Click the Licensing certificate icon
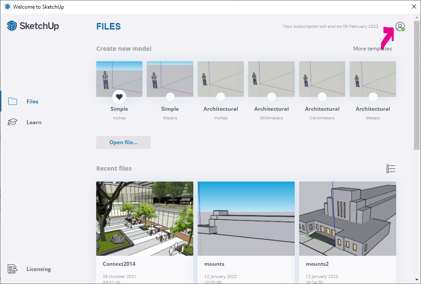421x284 pixels. (13, 269)
